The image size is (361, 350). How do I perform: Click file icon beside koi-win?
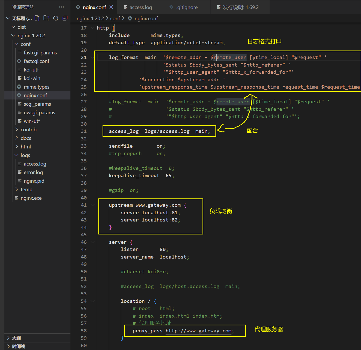pyautogui.click(x=20, y=78)
